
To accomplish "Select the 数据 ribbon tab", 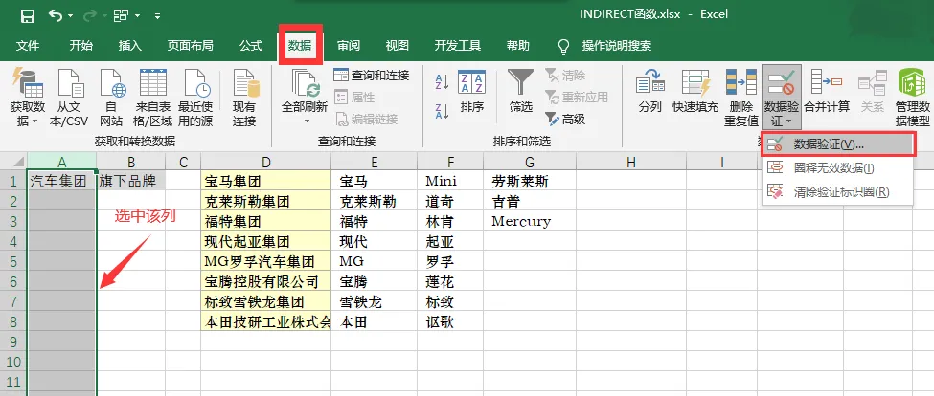I will (300, 45).
